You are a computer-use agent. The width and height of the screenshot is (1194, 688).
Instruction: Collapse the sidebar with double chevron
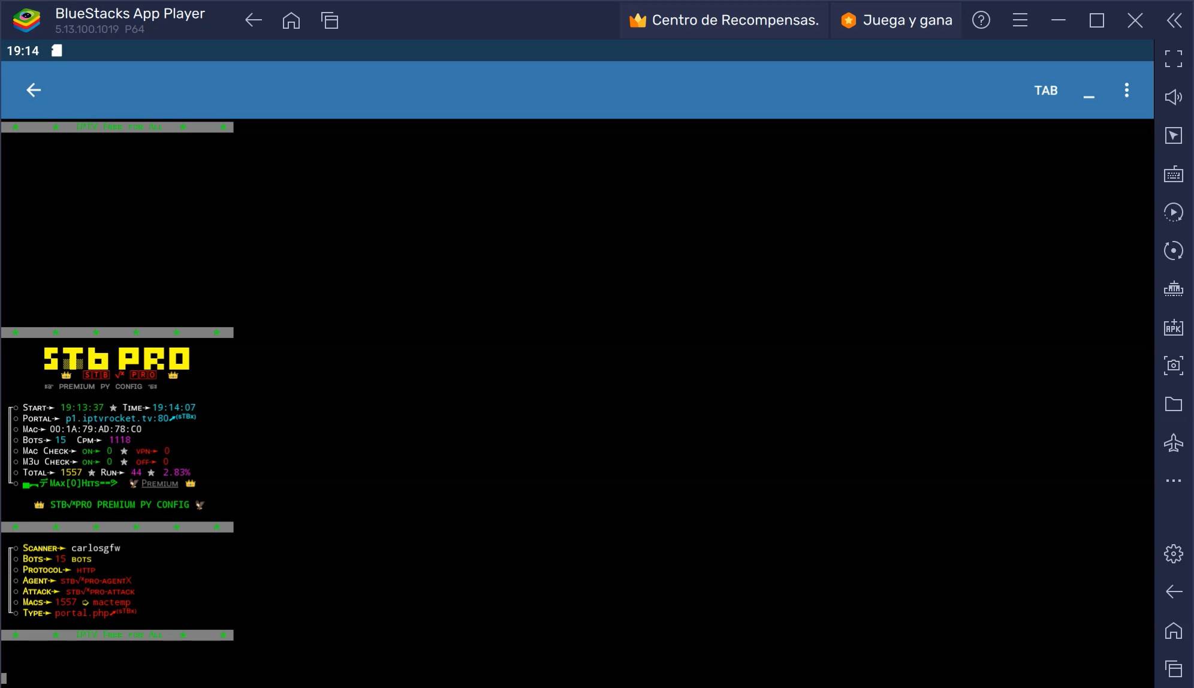[1174, 20]
